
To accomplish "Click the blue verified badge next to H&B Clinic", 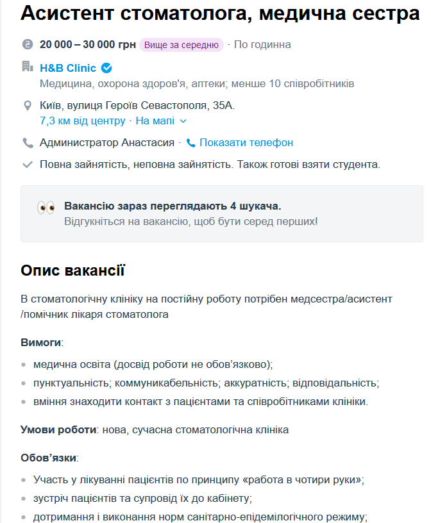I will (x=106, y=68).
